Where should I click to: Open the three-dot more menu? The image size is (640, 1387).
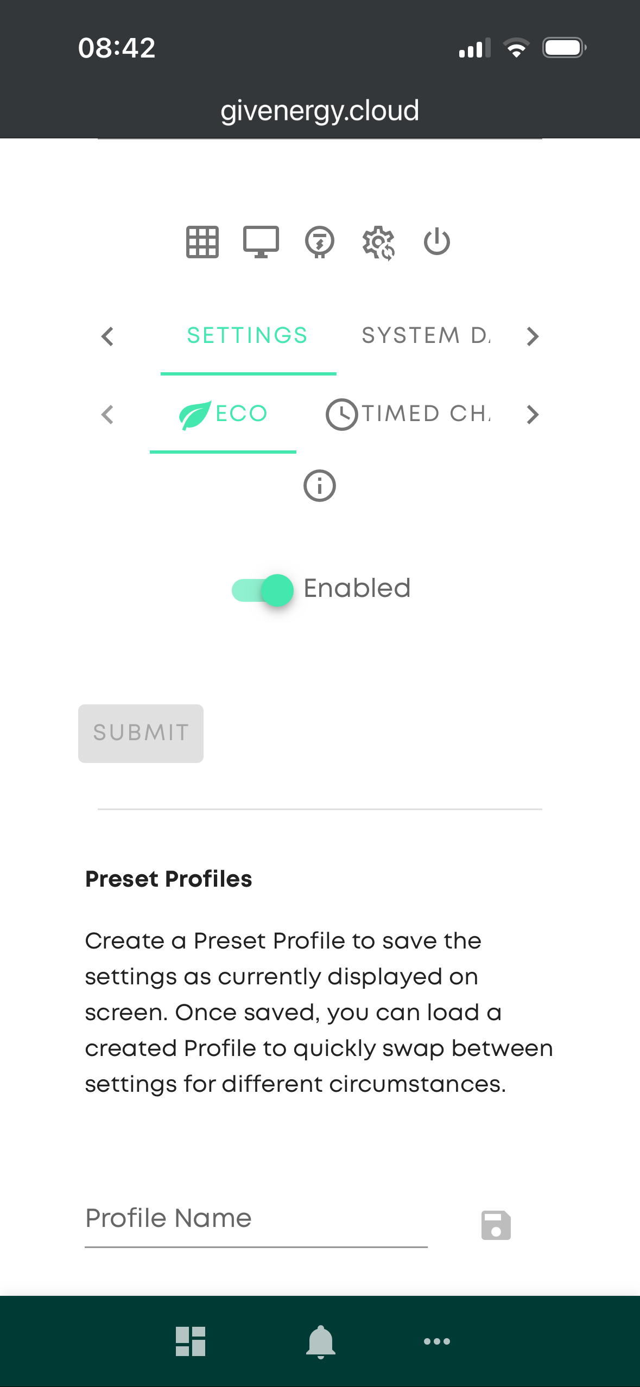tap(437, 1341)
